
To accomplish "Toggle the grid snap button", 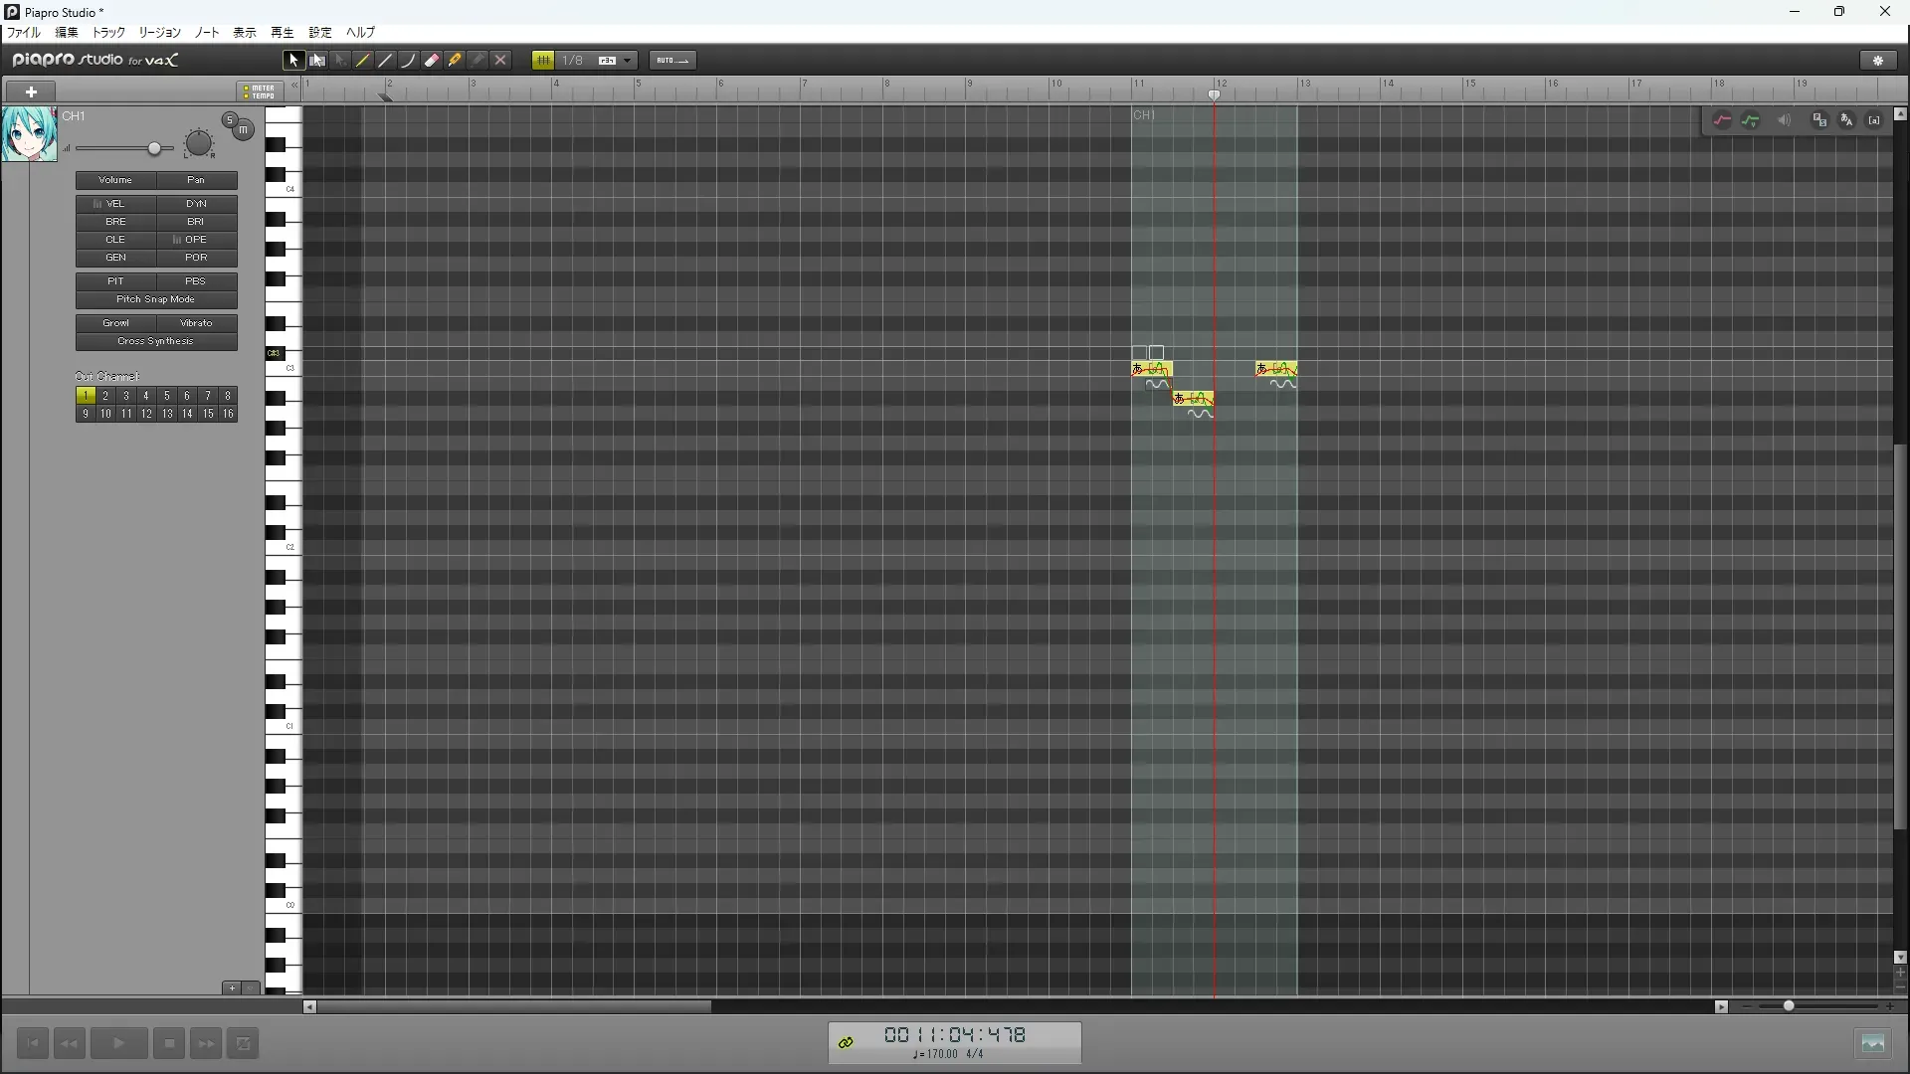I will [x=543, y=61].
